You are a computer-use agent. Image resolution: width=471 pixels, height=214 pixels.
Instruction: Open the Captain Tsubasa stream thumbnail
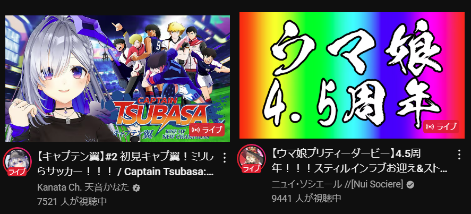tap(117, 79)
